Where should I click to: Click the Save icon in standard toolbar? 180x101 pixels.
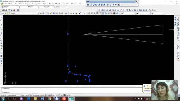(x=53, y=13)
